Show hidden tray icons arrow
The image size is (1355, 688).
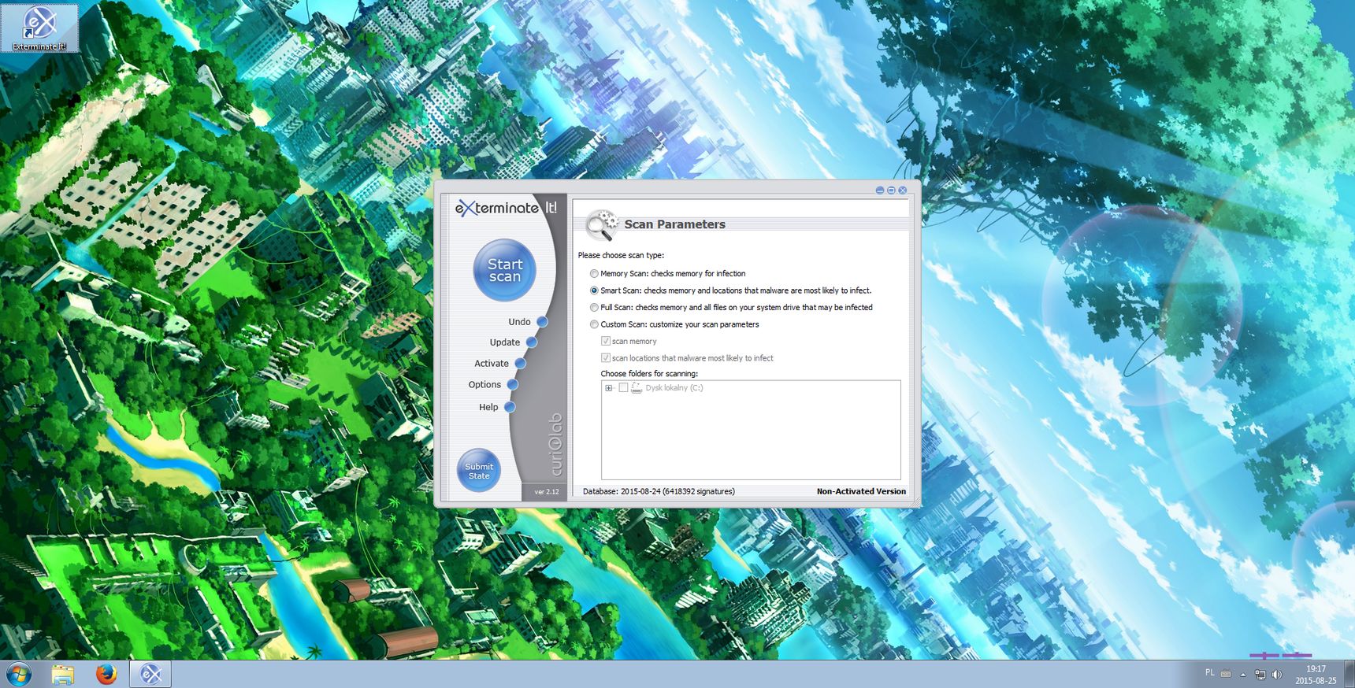pos(1243,675)
